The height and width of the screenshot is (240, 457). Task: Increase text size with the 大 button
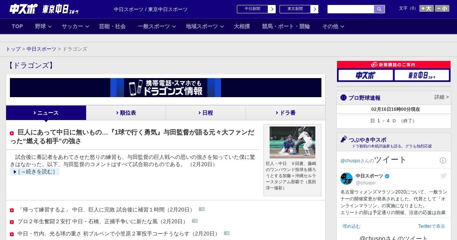click(x=427, y=8)
